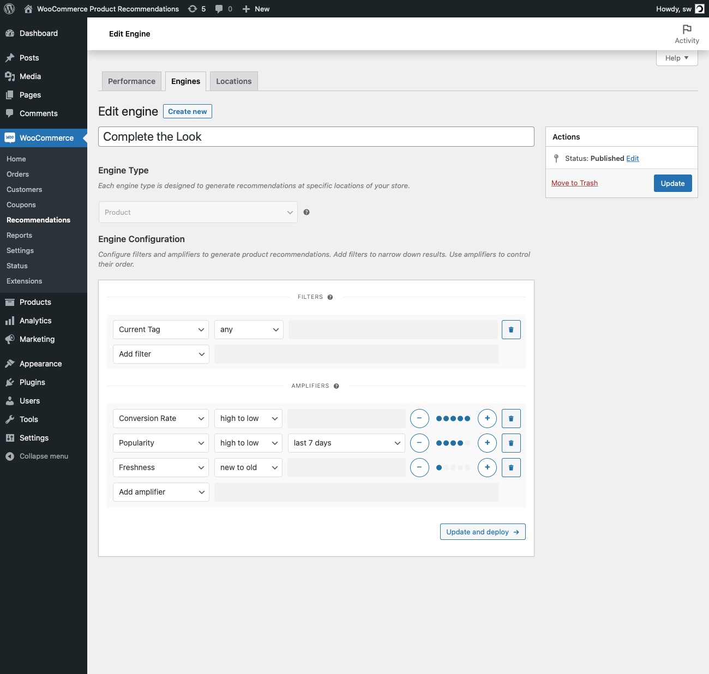This screenshot has height=674, width=709.
Task: Open the Engine Type help tooltip
Action: 307,212
